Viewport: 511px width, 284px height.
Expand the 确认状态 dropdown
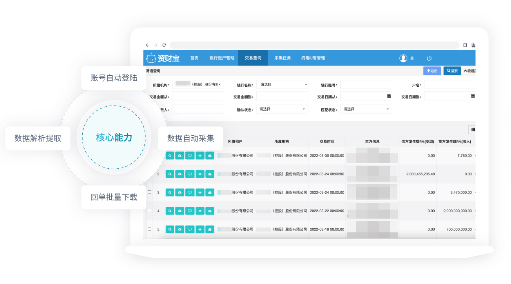282,109
